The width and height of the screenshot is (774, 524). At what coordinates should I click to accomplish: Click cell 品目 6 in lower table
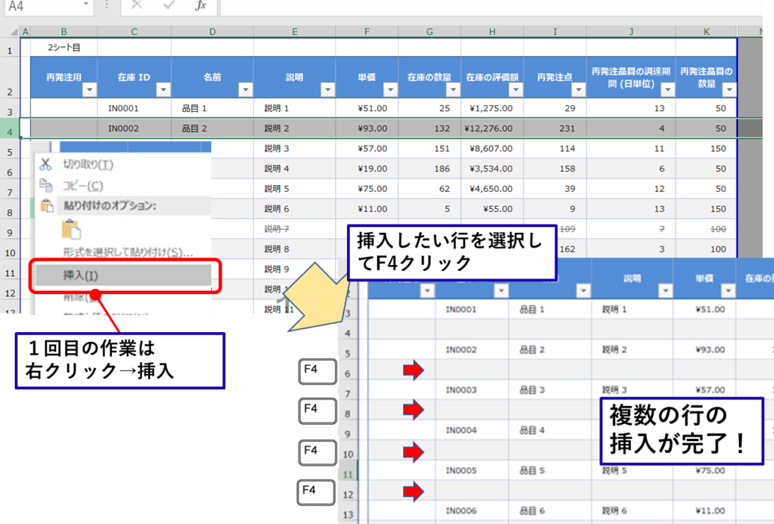pos(550,511)
